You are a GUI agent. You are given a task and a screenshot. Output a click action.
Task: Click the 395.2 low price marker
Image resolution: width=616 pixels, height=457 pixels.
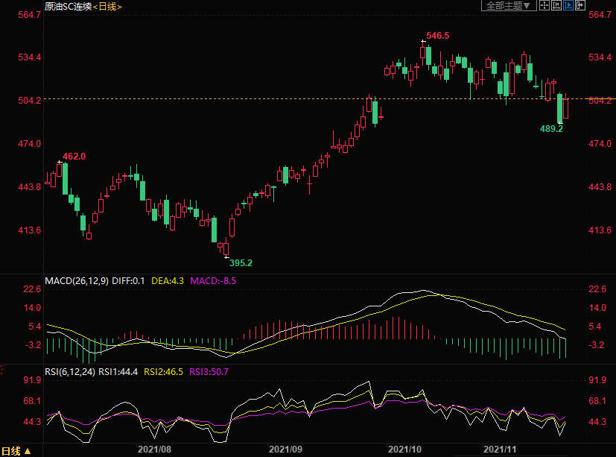tap(241, 263)
